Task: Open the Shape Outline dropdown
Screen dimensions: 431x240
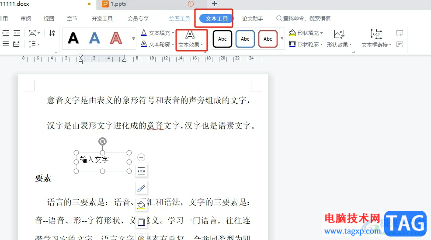Action: pos(306,44)
